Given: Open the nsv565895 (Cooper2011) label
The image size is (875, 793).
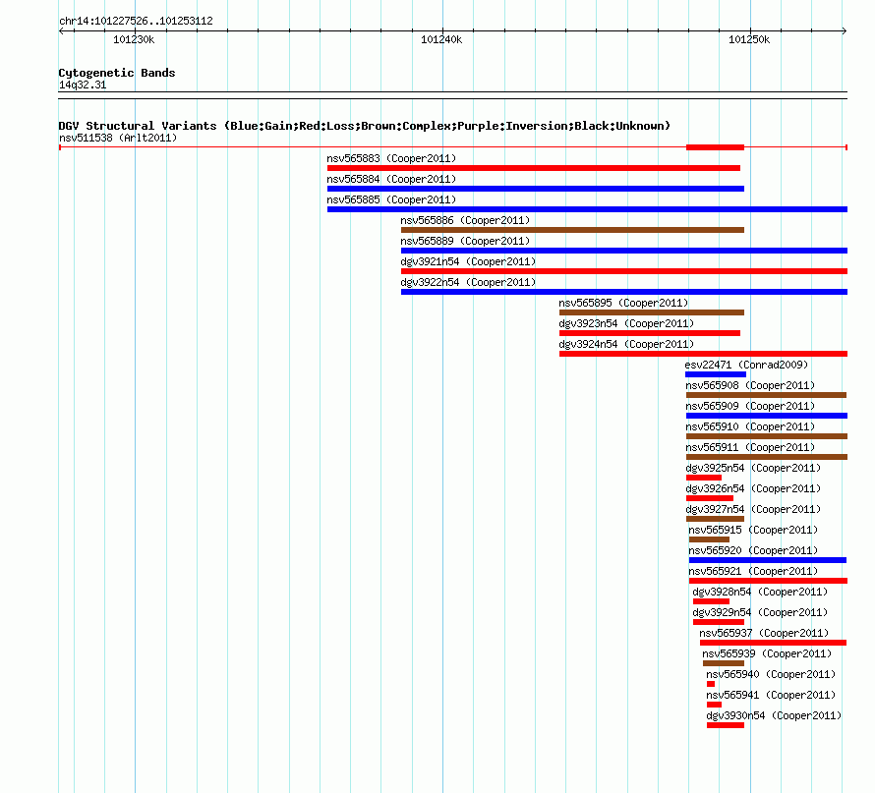Looking at the screenshot, I should point(623,303).
